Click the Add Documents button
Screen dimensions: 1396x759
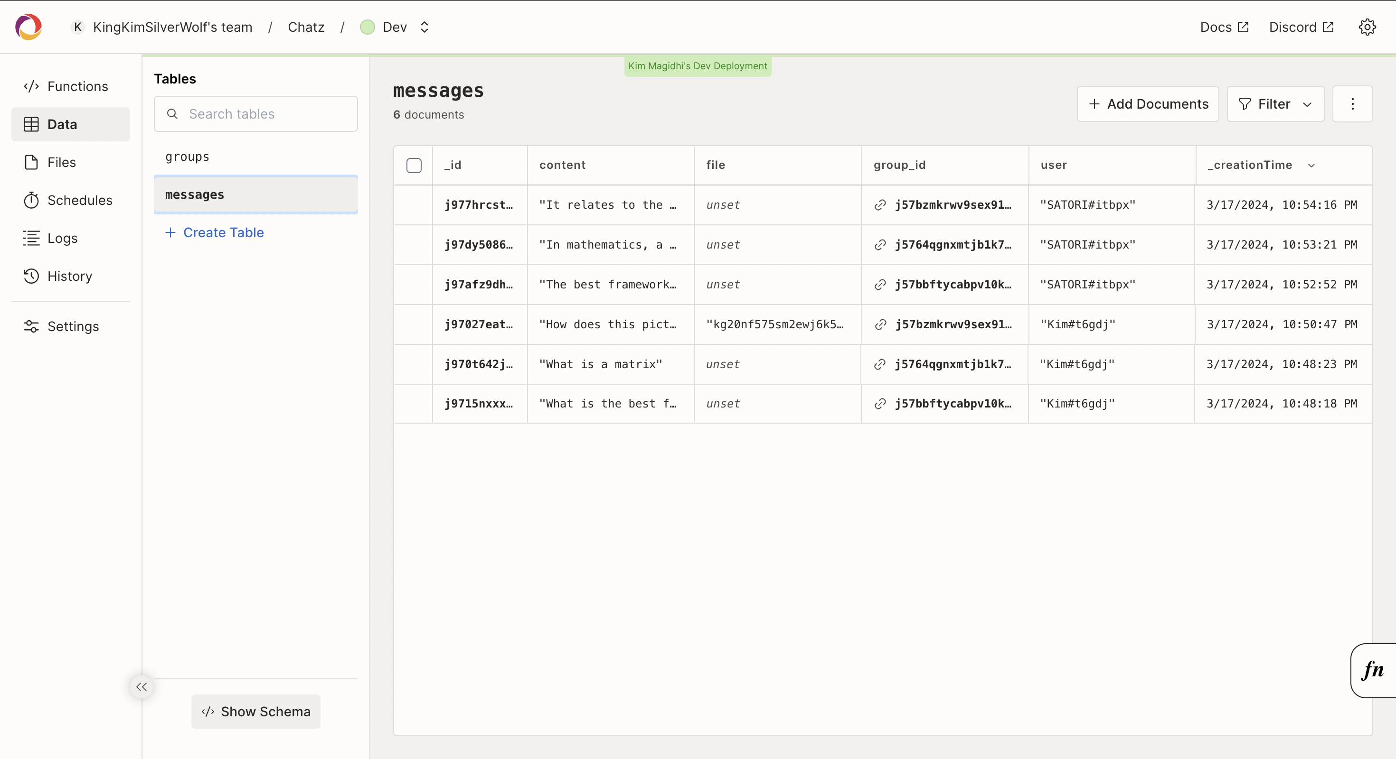(x=1148, y=104)
